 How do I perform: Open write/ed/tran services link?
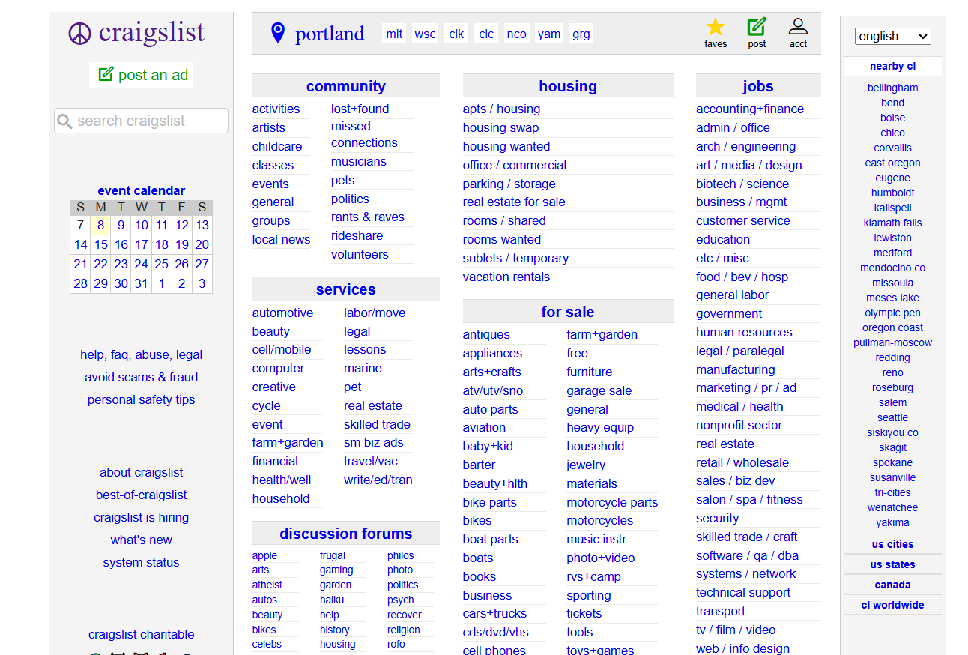click(378, 480)
